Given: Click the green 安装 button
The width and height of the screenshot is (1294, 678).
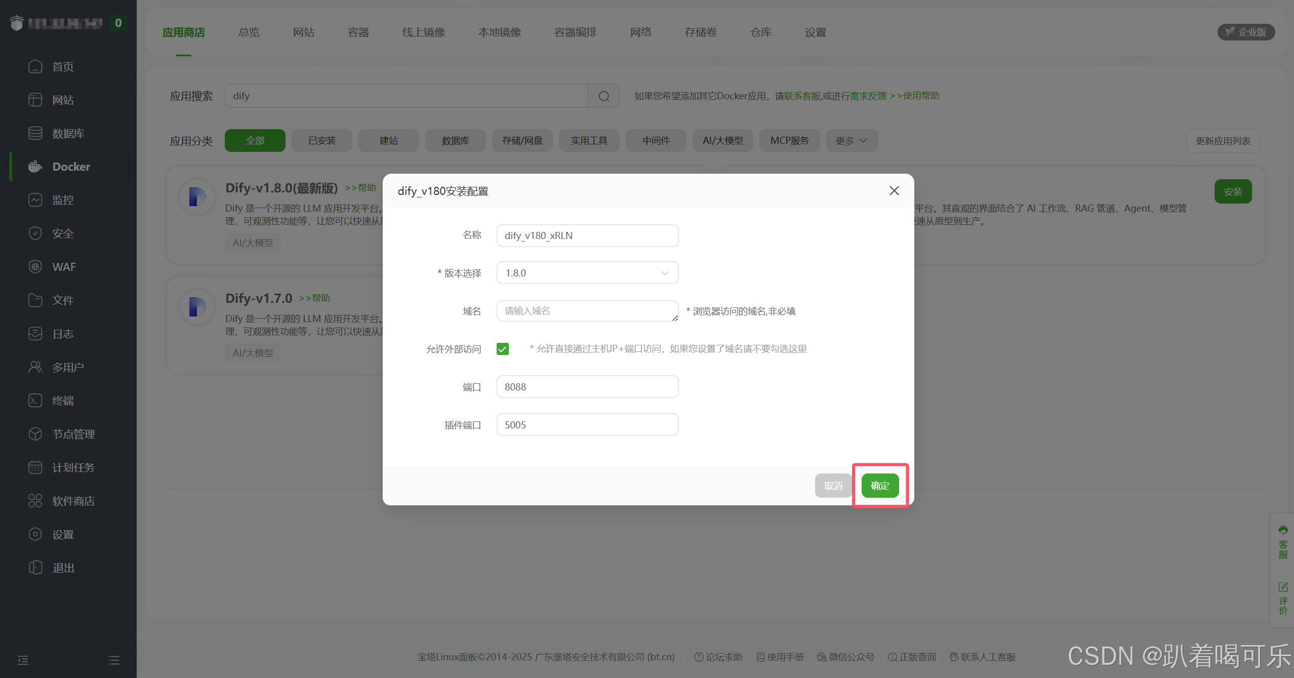Looking at the screenshot, I should (x=1233, y=192).
